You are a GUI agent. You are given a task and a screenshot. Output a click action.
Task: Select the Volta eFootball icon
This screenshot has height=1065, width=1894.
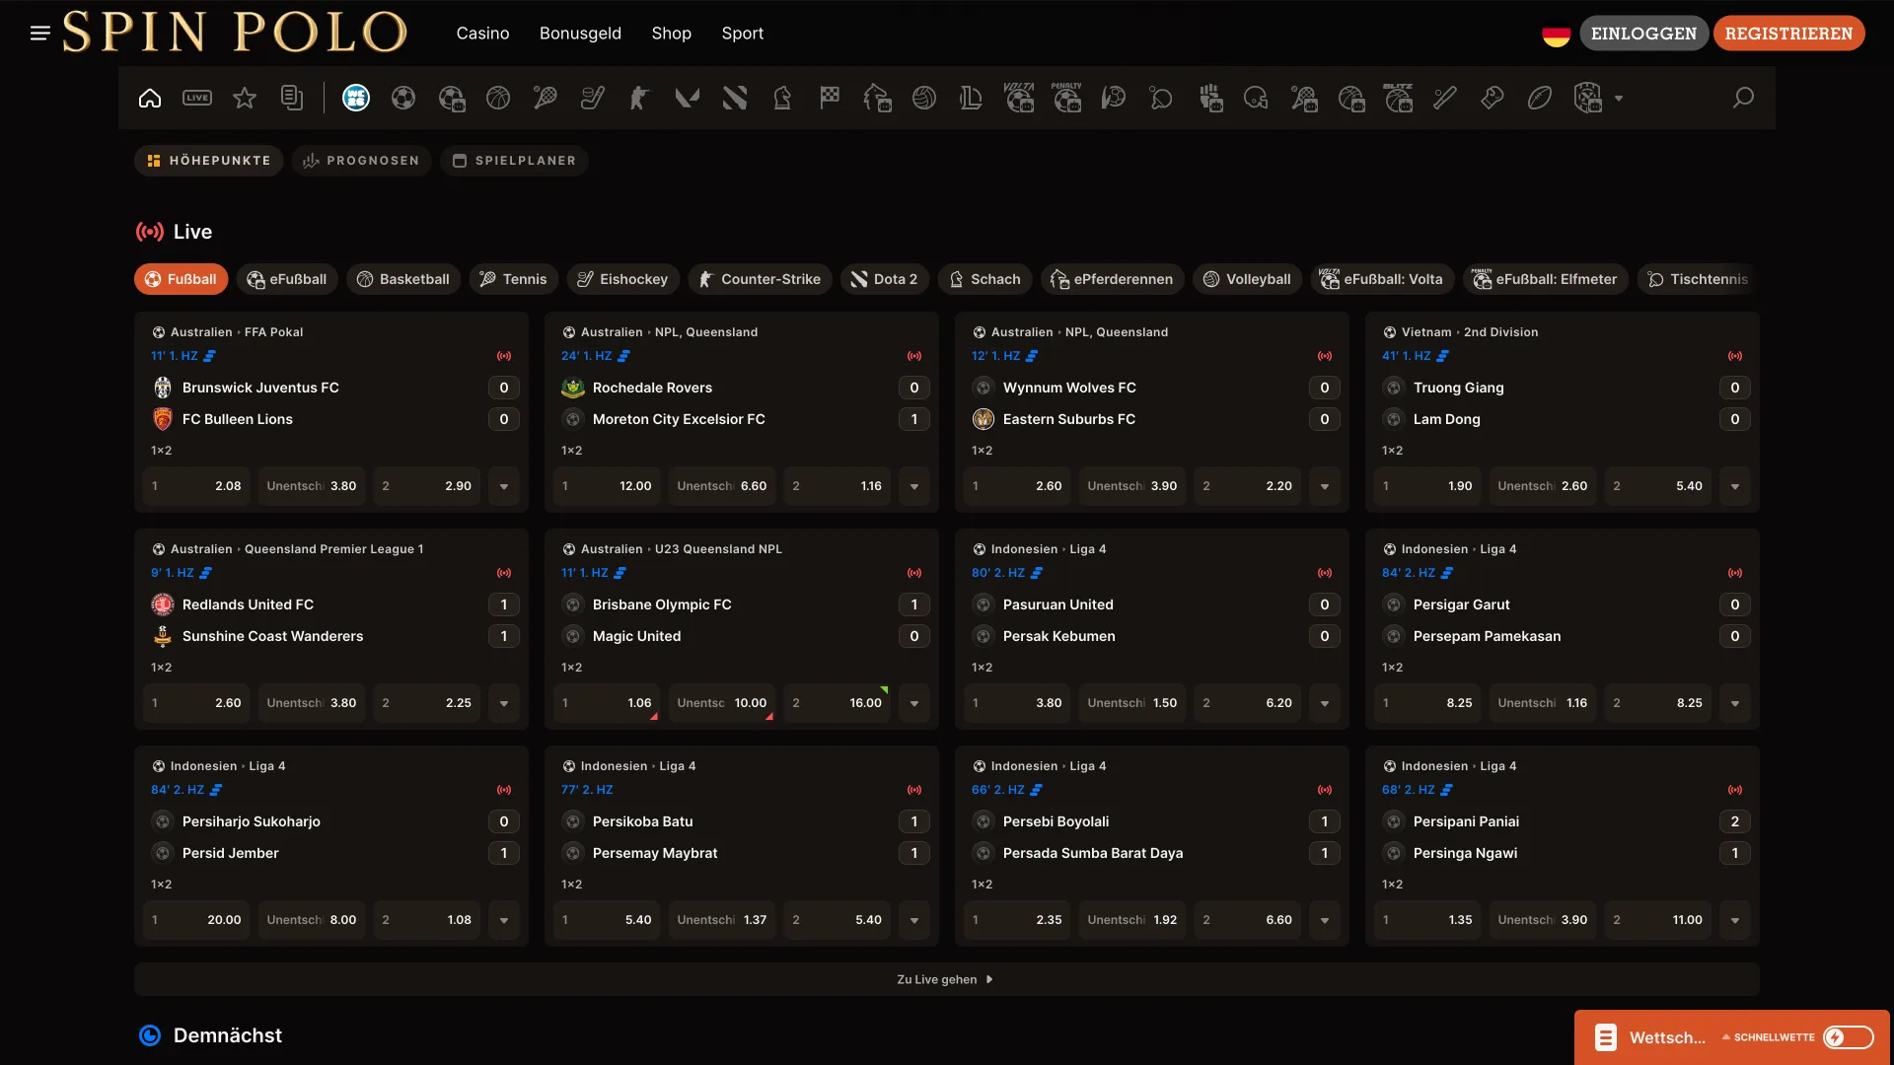pos(1019,98)
